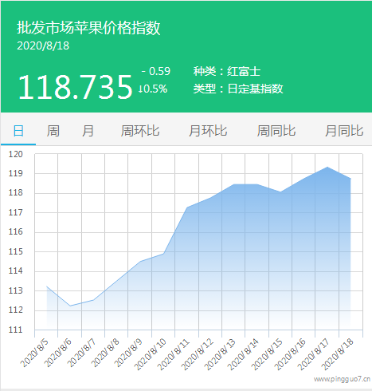Click the 118.735 index value

[x=75, y=87]
